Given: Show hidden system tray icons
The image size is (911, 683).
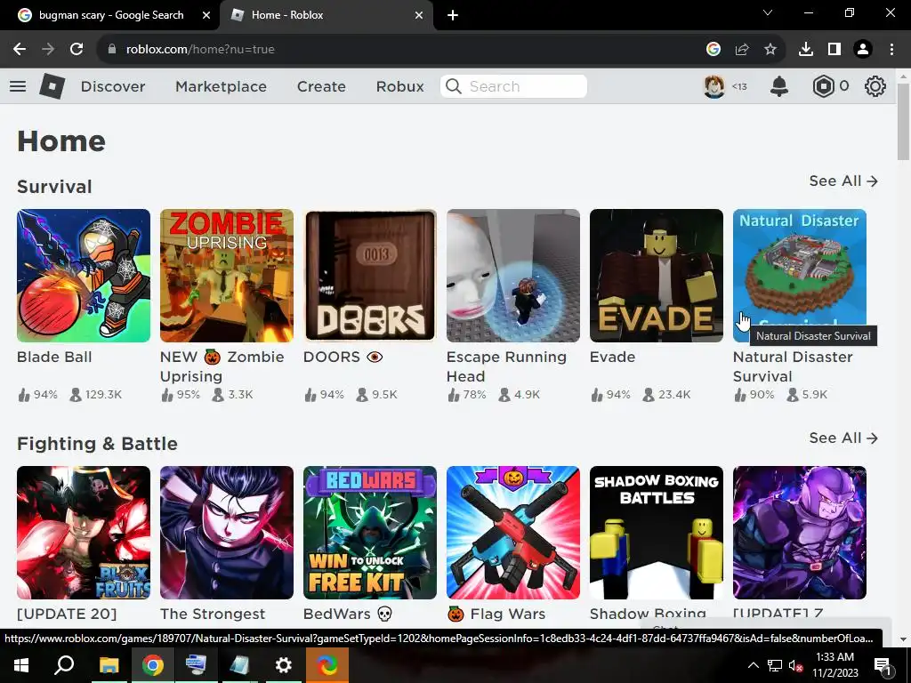Looking at the screenshot, I should point(753,665).
